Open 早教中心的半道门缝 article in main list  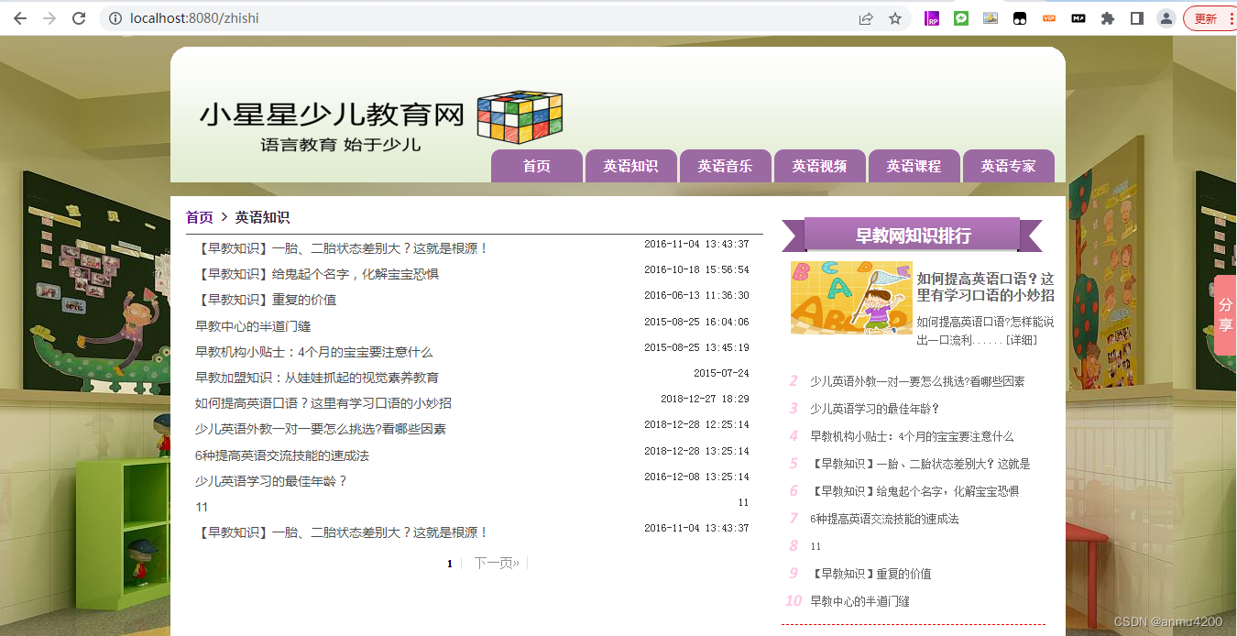click(x=253, y=326)
